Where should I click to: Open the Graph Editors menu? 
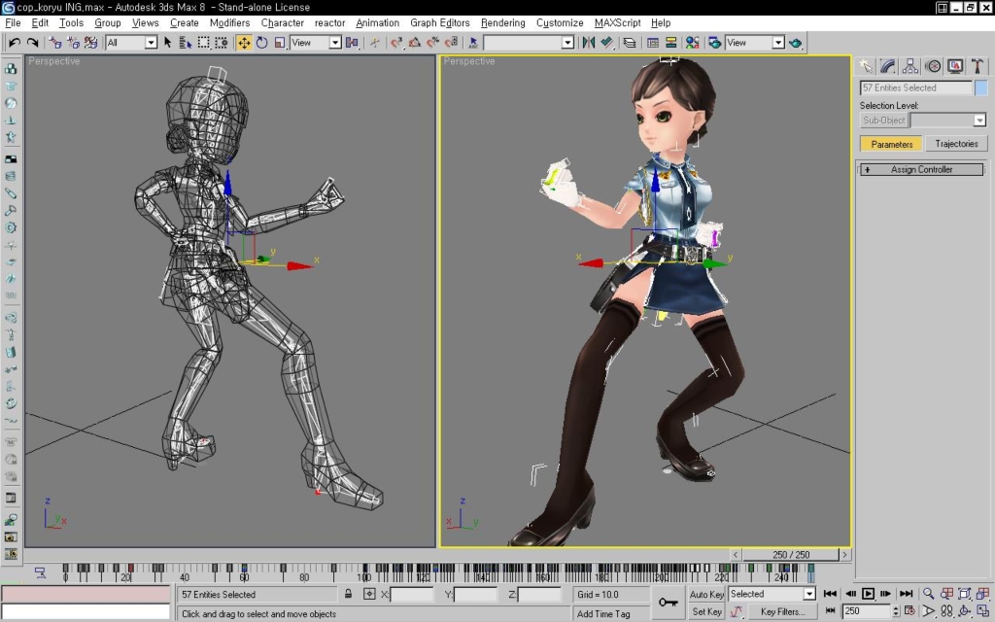(x=440, y=23)
